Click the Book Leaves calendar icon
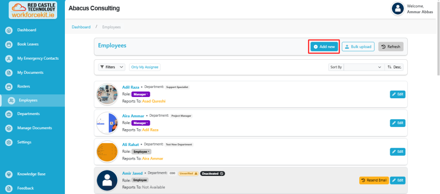This screenshot has width=440, height=194. [9, 44]
